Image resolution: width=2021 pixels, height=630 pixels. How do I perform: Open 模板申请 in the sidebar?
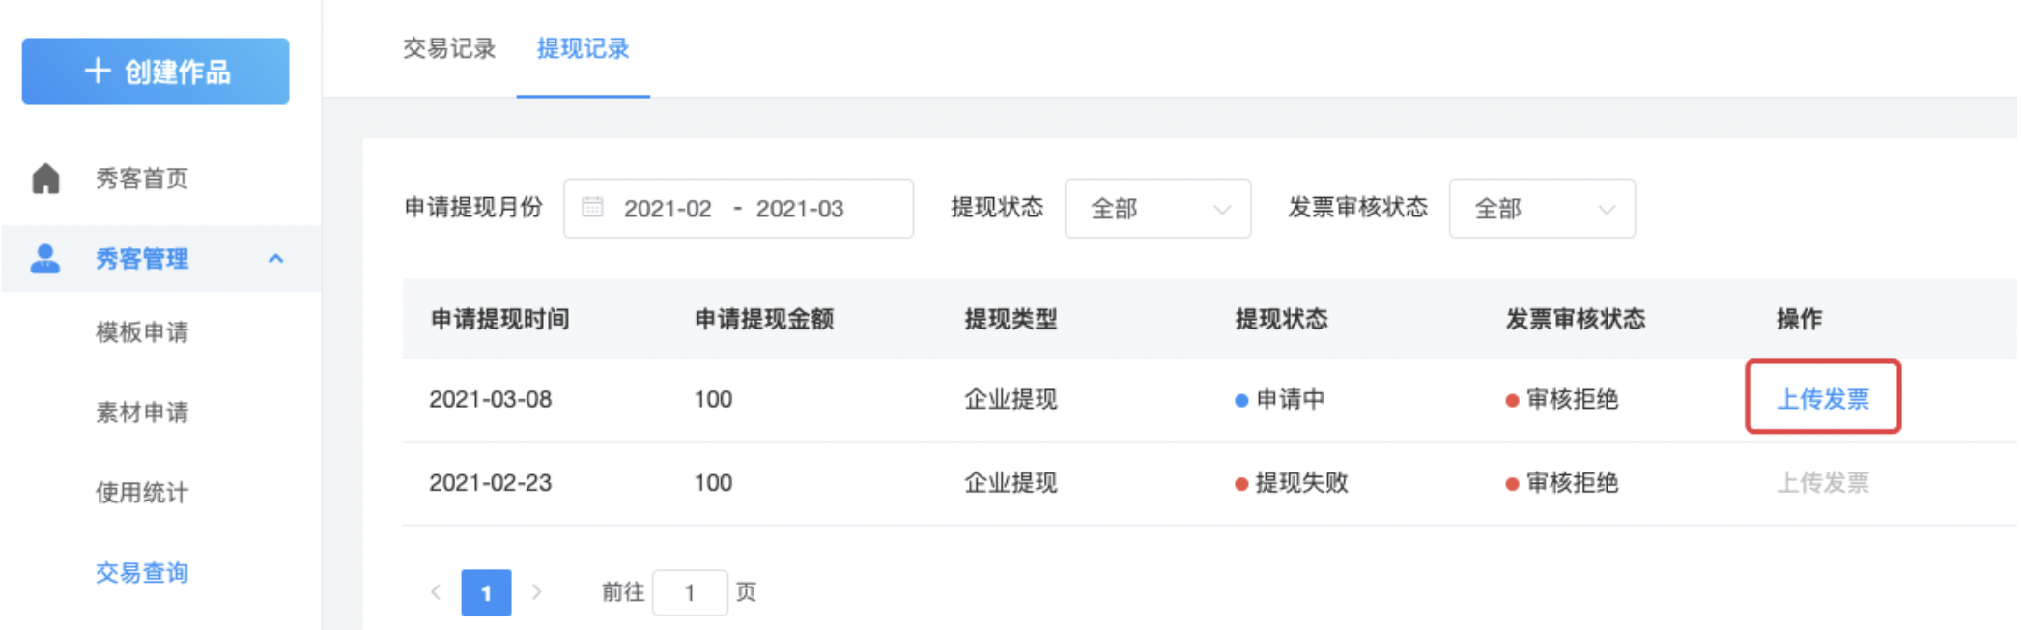point(142,332)
